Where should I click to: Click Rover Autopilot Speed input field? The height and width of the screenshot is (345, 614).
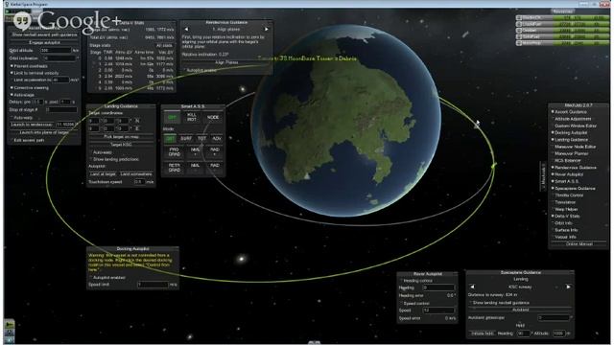(x=438, y=310)
